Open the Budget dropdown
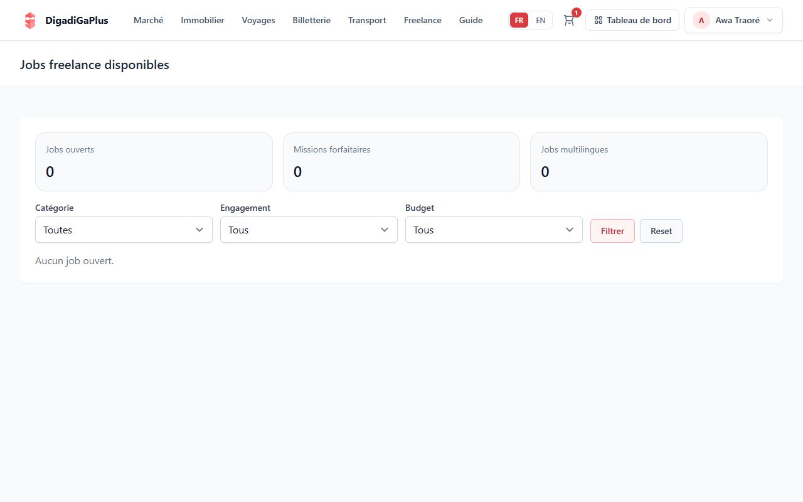 pyautogui.click(x=494, y=230)
